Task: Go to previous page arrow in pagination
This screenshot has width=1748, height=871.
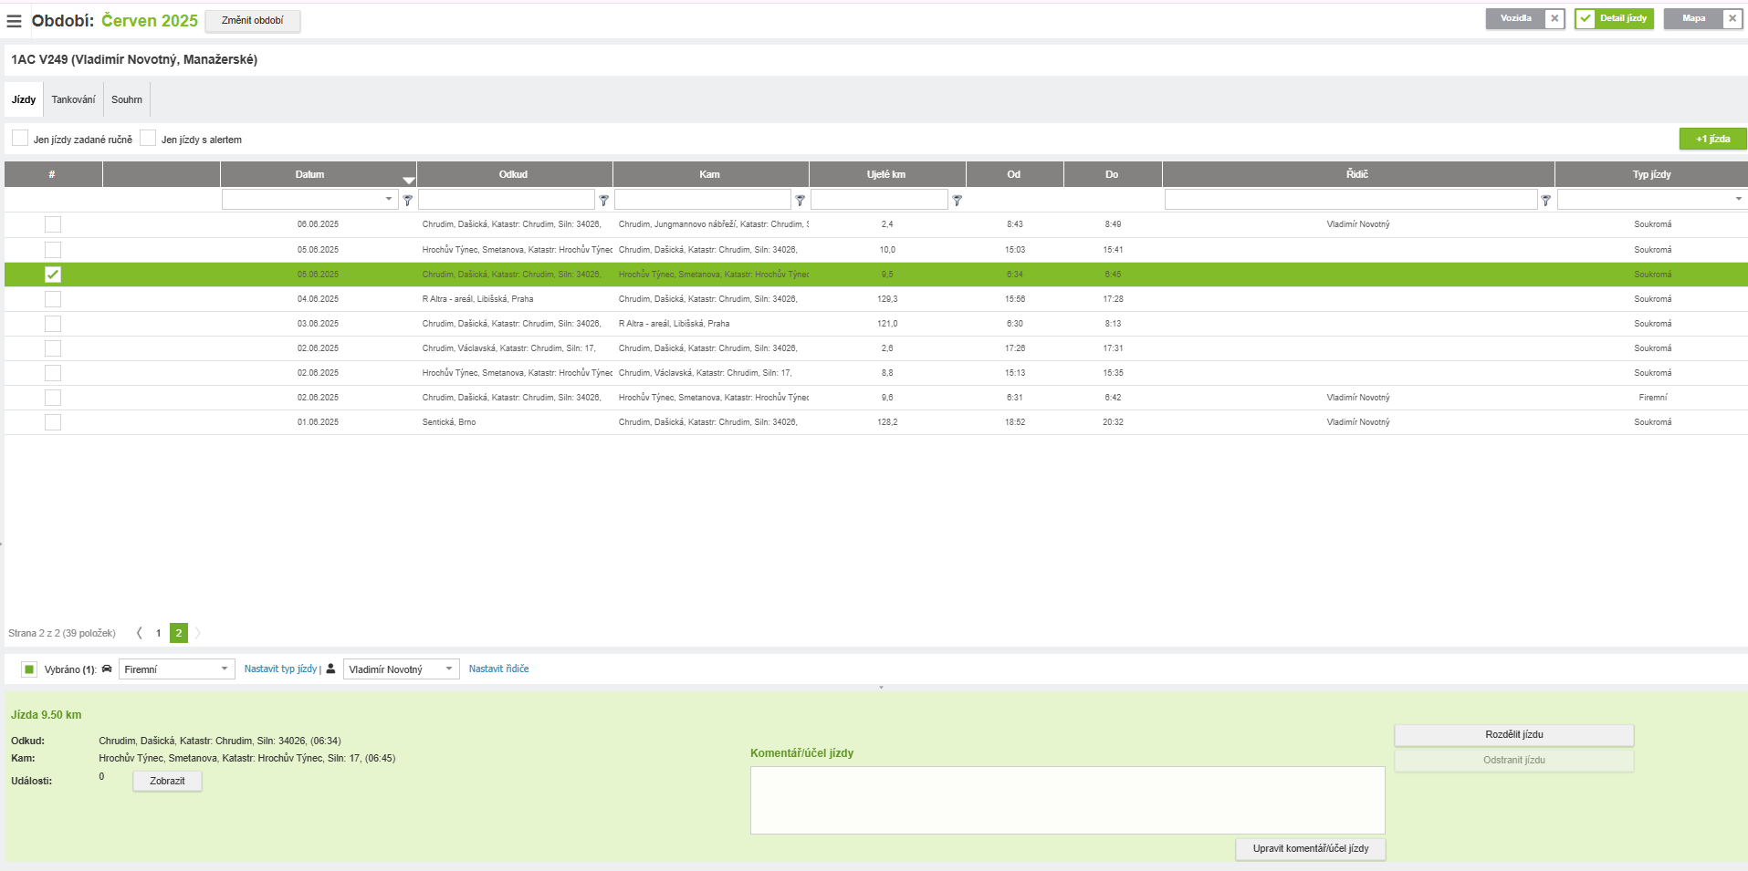Action: [140, 633]
